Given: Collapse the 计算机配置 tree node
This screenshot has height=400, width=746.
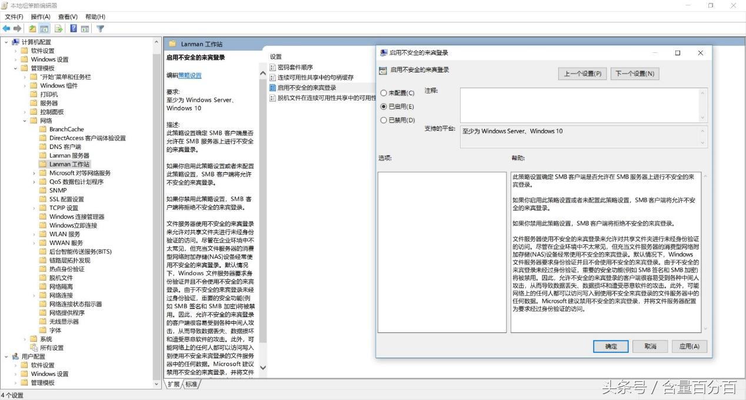Looking at the screenshot, I should [6, 42].
